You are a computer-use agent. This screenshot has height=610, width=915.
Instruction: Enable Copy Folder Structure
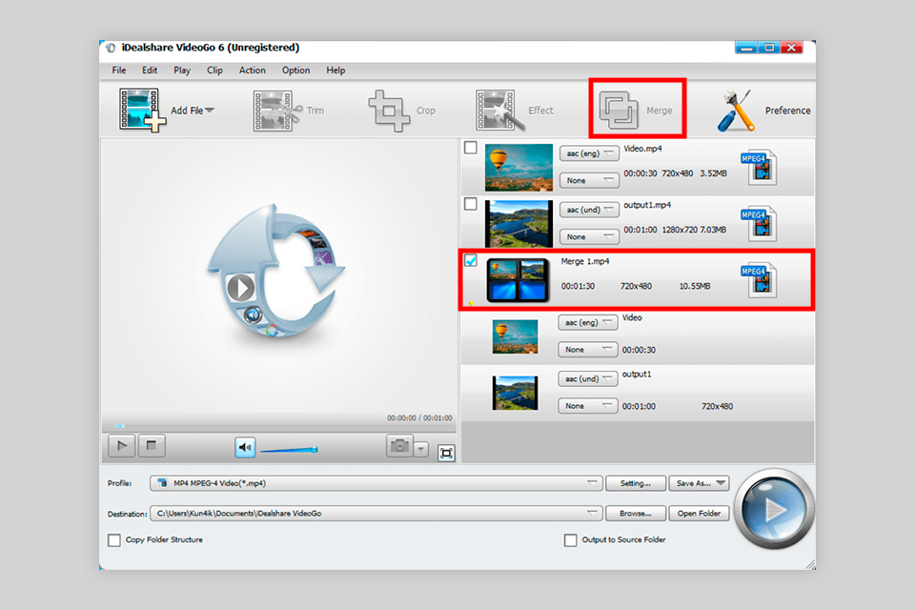114,540
